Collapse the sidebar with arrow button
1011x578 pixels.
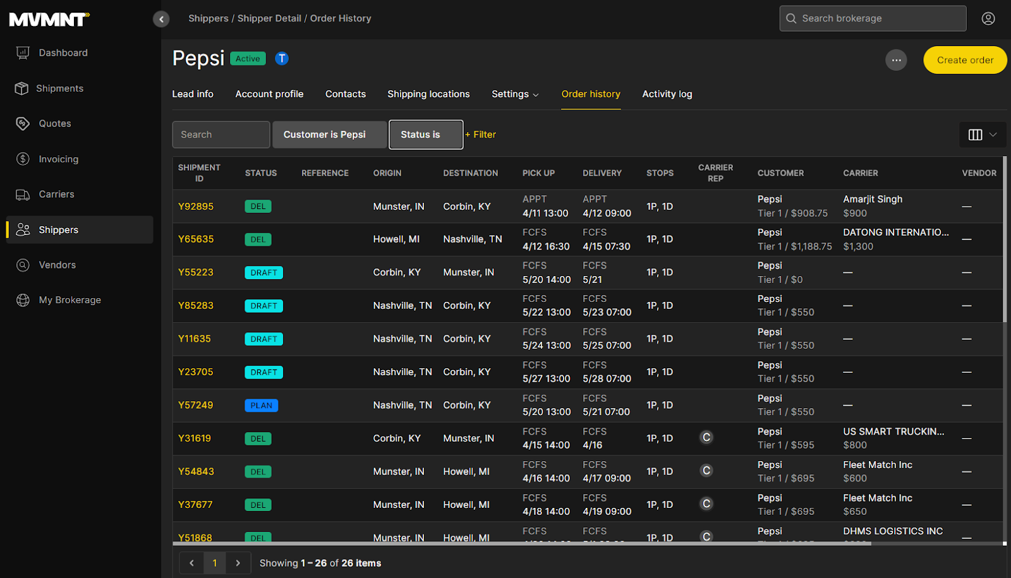coord(161,19)
